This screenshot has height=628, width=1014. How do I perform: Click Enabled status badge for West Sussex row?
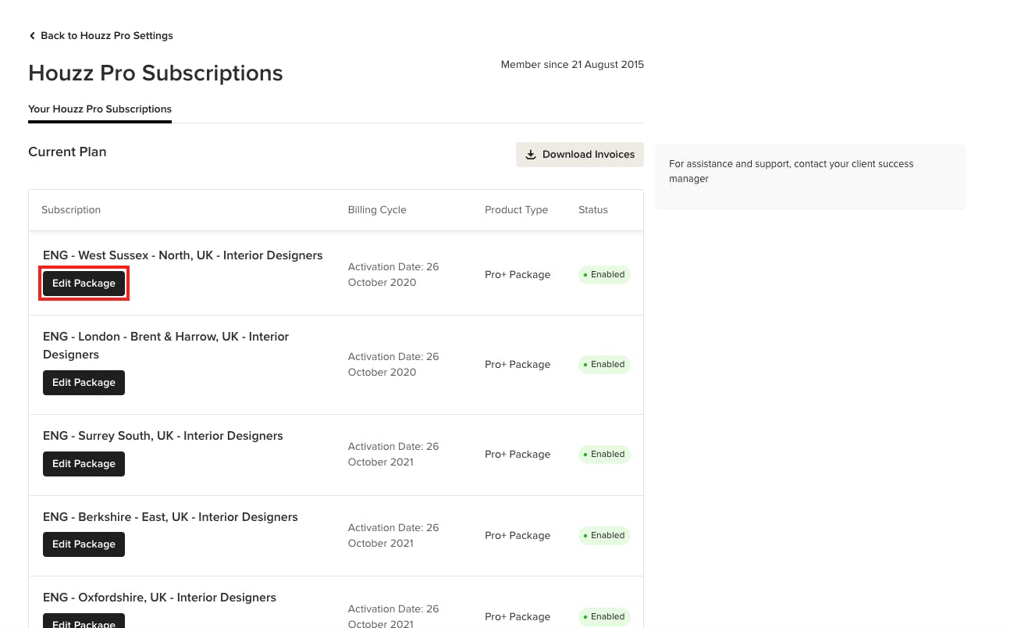(604, 275)
